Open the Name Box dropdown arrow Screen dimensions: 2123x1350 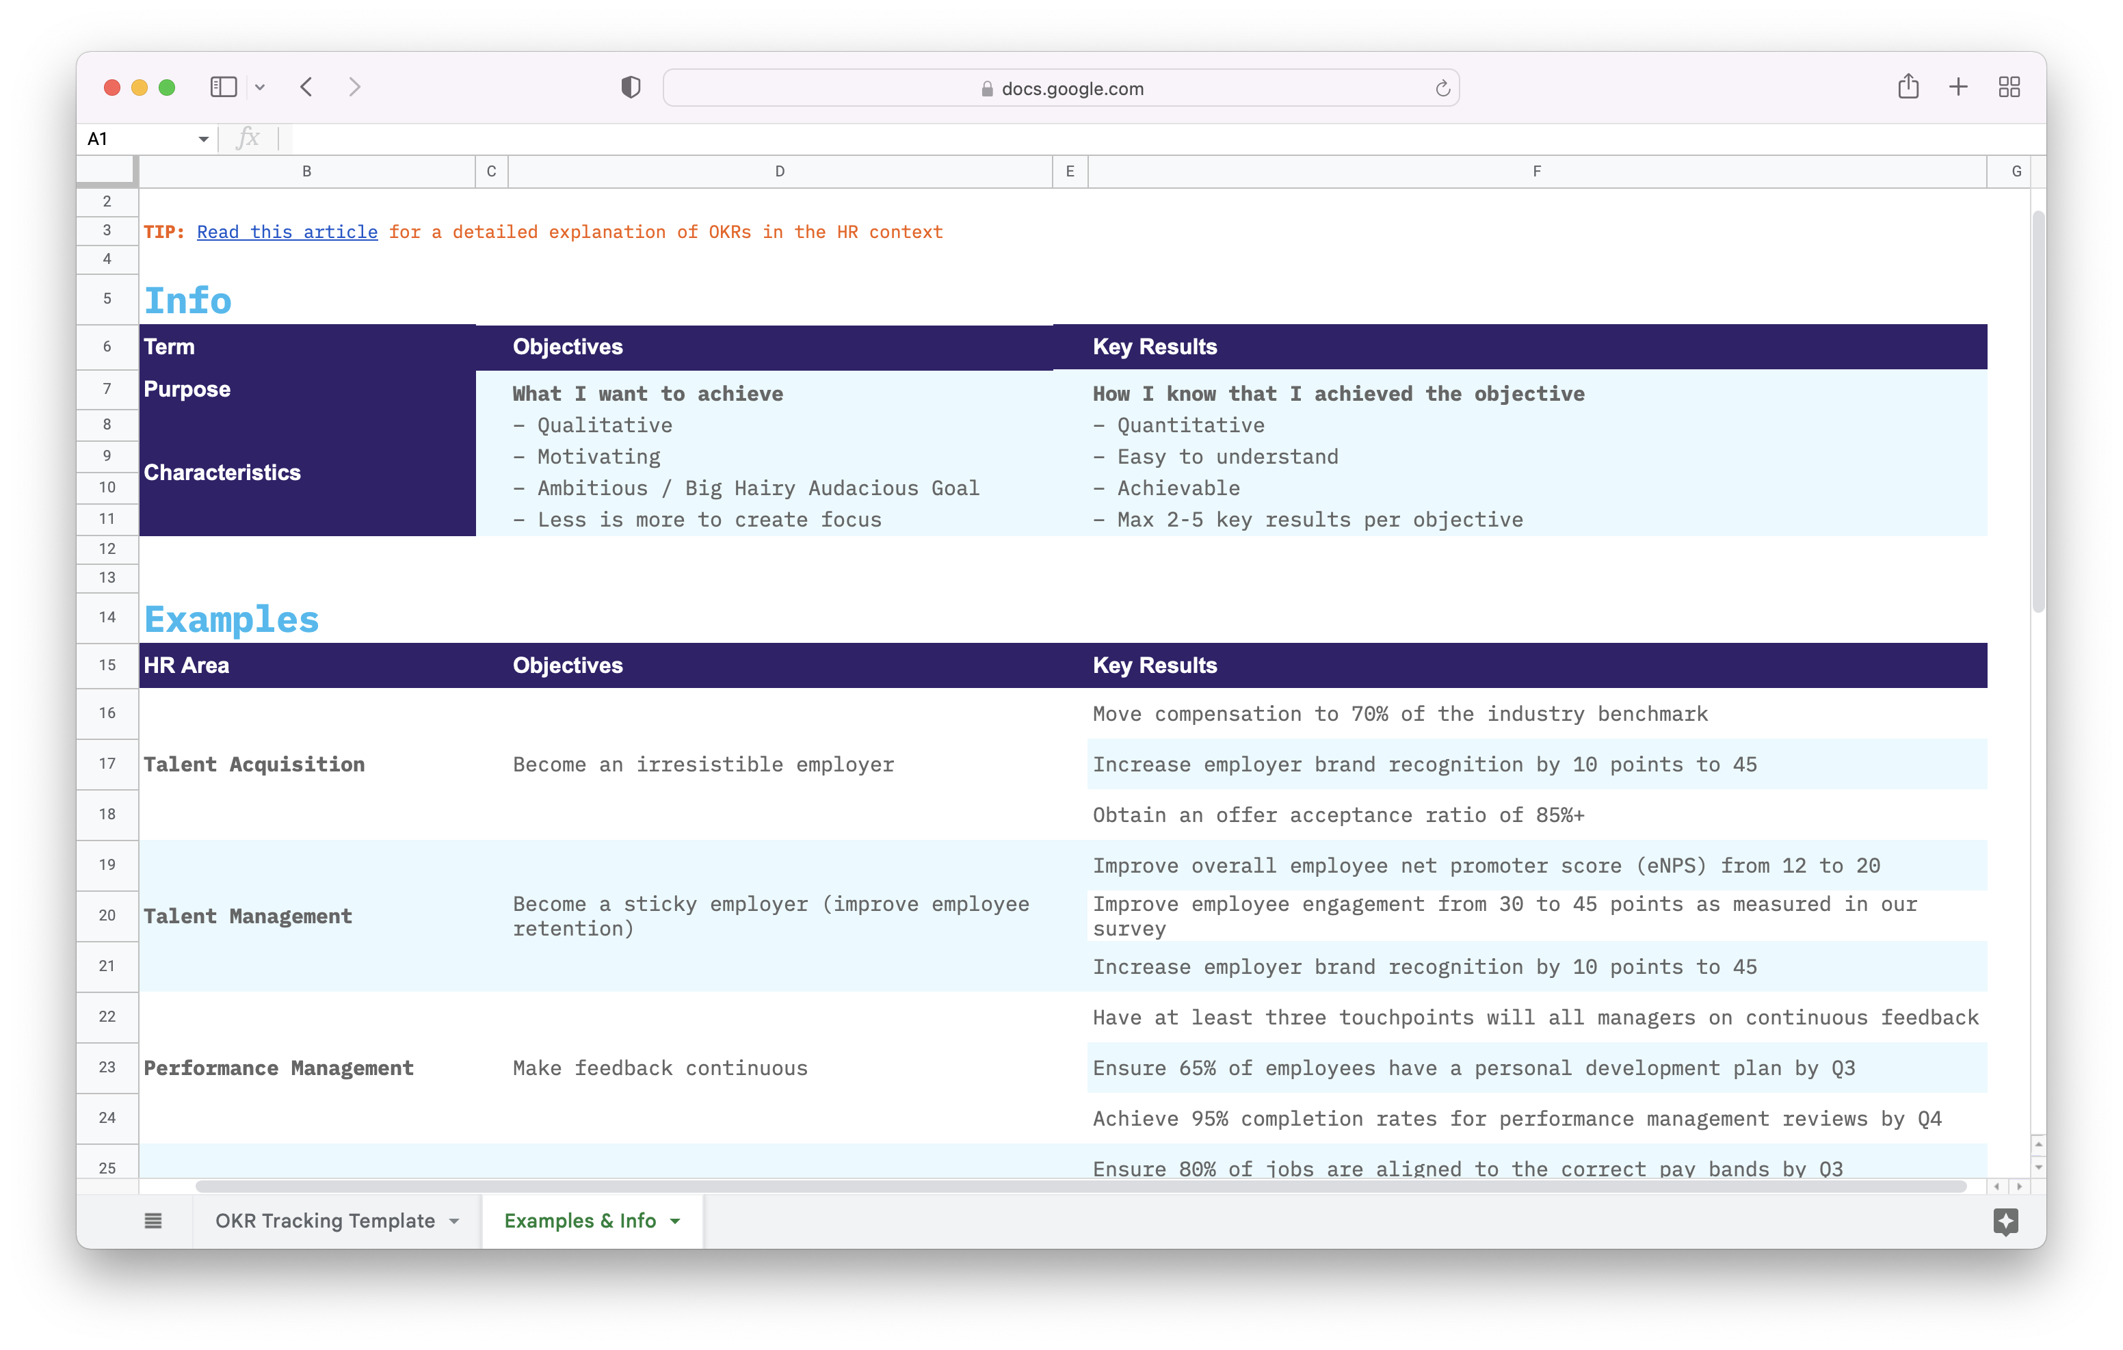[x=204, y=140]
